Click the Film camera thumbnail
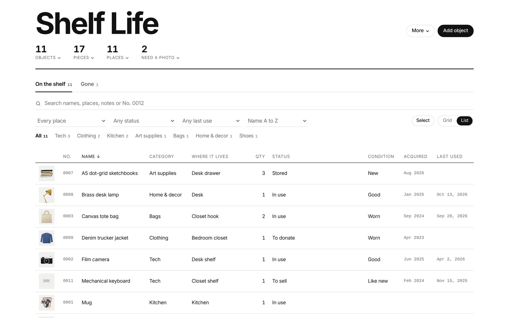509x318 pixels. pos(47,260)
